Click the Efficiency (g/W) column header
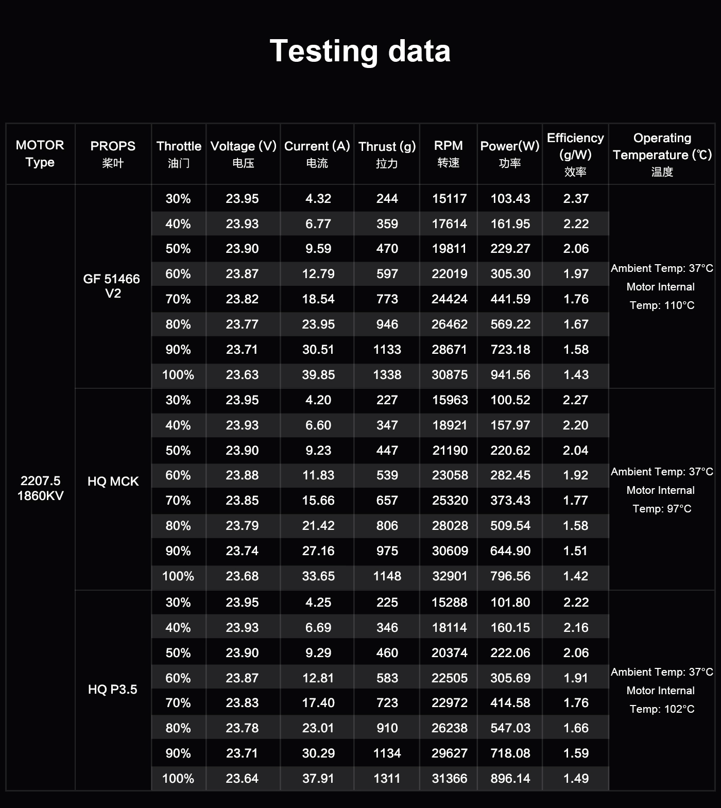721x808 pixels. tap(575, 154)
